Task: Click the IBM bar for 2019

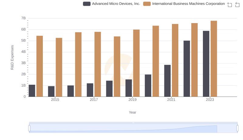Action: (x=136, y=63)
